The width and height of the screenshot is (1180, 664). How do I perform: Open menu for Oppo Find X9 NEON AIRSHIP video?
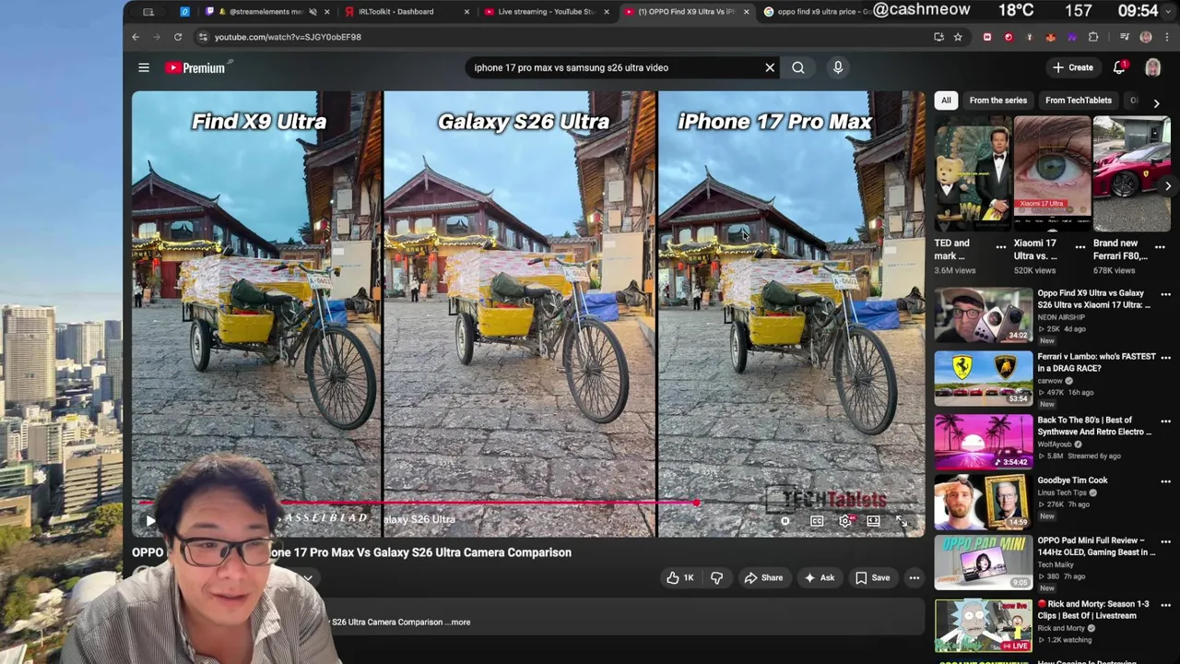click(x=1165, y=294)
